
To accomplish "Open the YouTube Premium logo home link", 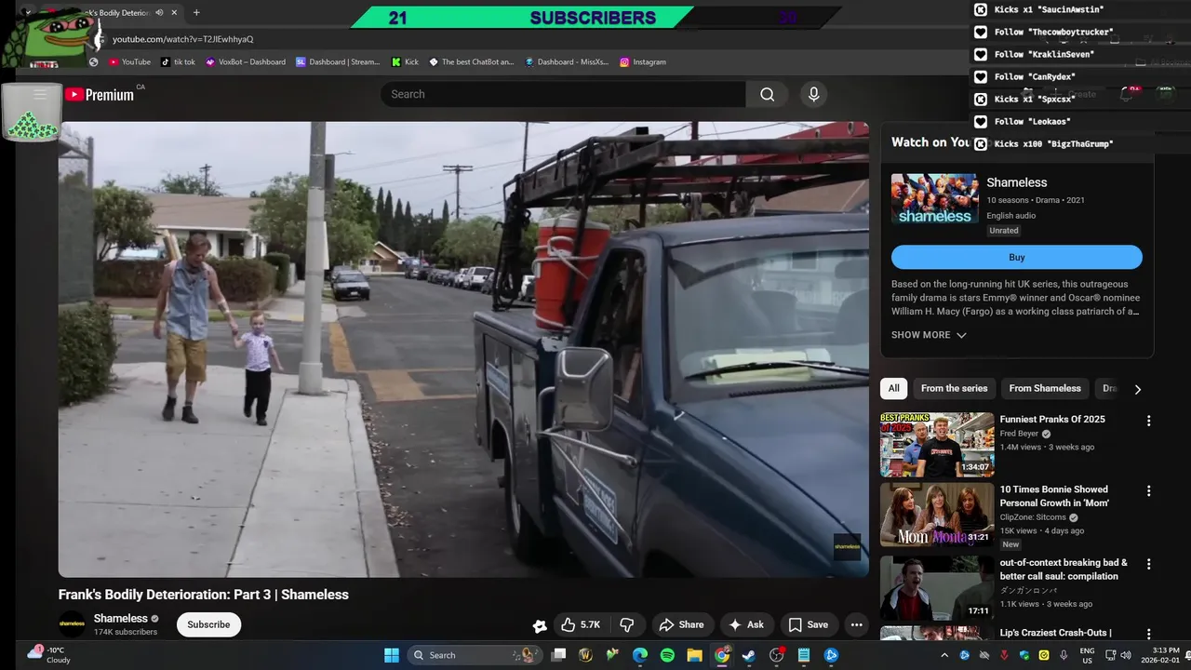I will pyautogui.click(x=100, y=94).
